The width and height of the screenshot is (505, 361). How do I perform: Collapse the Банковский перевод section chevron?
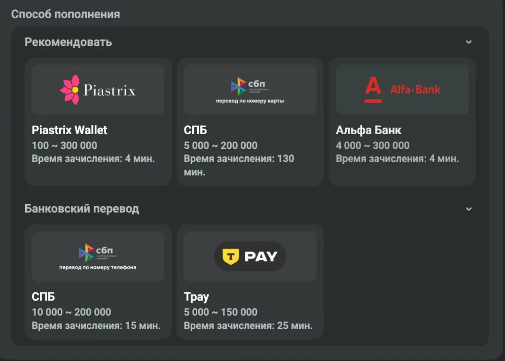click(x=469, y=209)
